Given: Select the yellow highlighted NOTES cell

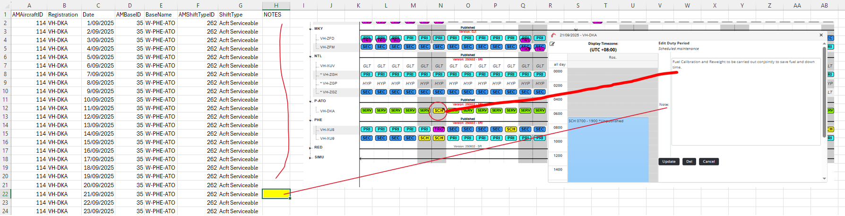Looking at the screenshot, I should pyautogui.click(x=276, y=194).
